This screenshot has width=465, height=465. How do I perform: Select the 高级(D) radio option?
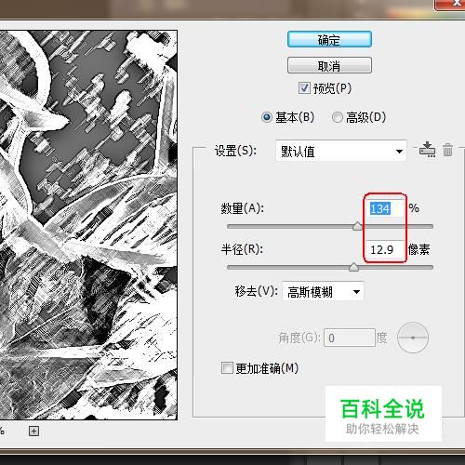tap(338, 117)
